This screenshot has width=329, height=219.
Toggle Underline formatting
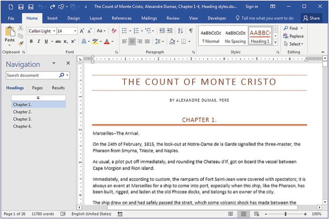46,41
